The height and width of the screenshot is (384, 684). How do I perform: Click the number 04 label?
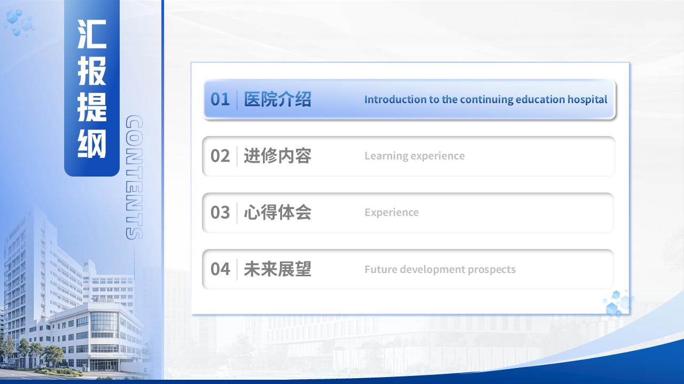coord(220,269)
